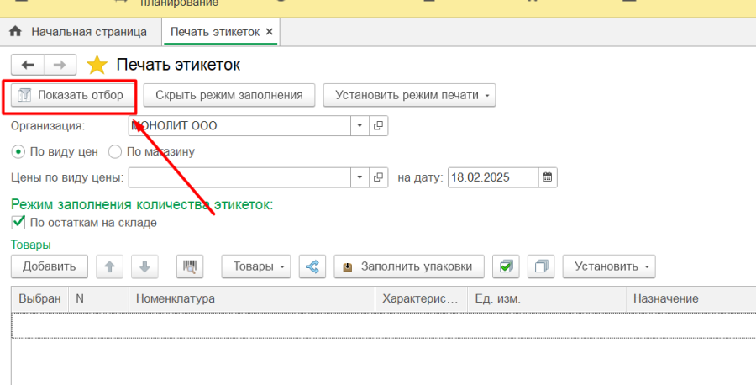The width and height of the screenshot is (756, 385).
Task: Move selected row down in Товары
Action: [x=144, y=266]
